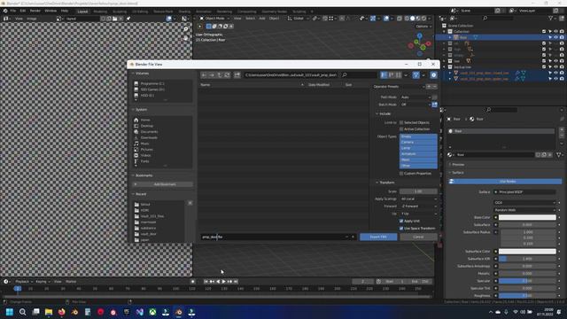
Task: Open File Explorer from taskbar
Action: 49,312
